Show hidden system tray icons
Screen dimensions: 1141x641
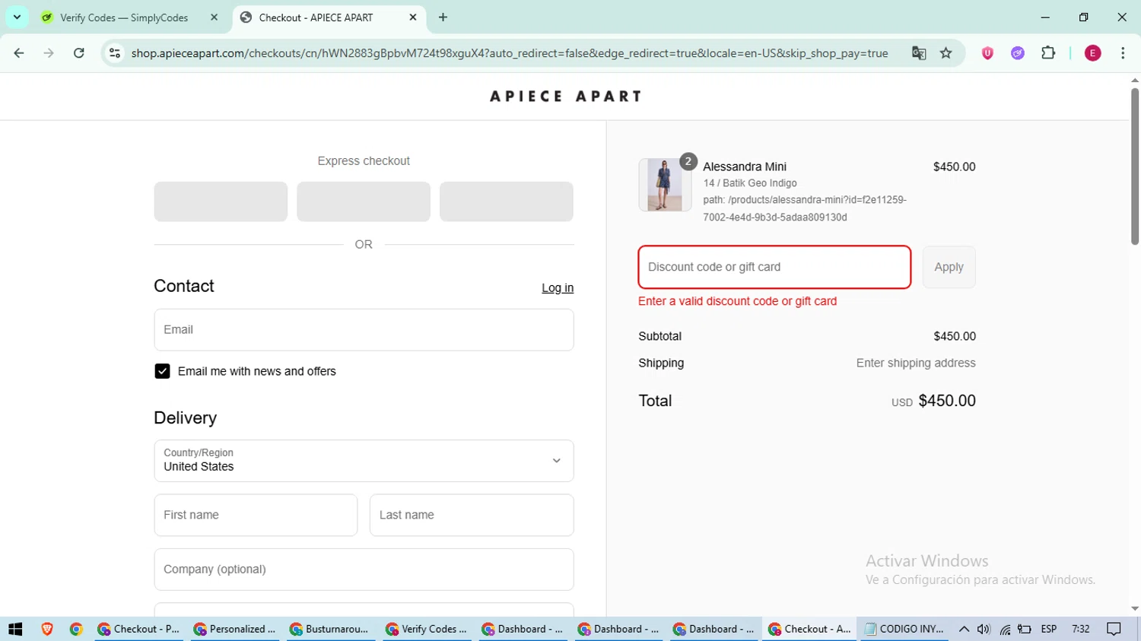(964, 629)
